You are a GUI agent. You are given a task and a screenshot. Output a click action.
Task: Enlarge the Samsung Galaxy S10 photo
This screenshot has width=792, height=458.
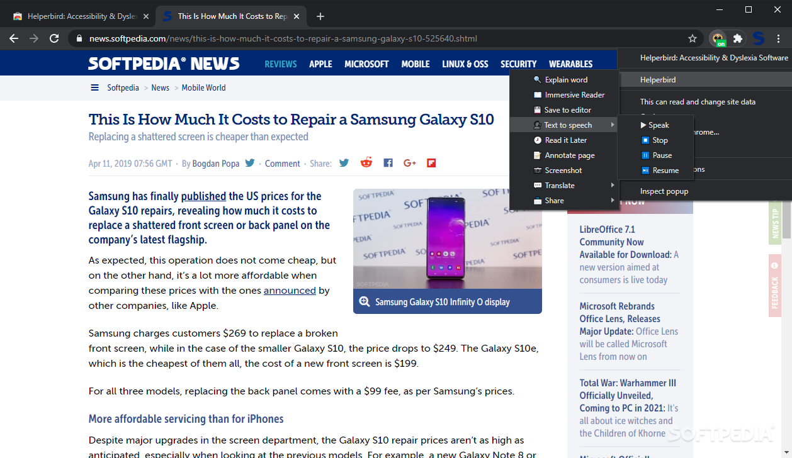pos(448,239)
